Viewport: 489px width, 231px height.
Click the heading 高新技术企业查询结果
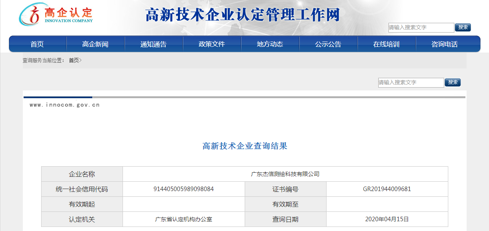coord(245,146)
